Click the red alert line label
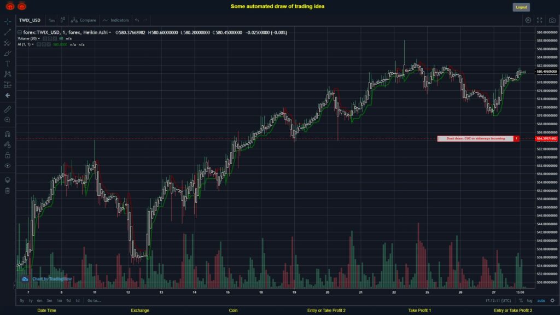This screenshot has width=560, height=315. [475, 138]
